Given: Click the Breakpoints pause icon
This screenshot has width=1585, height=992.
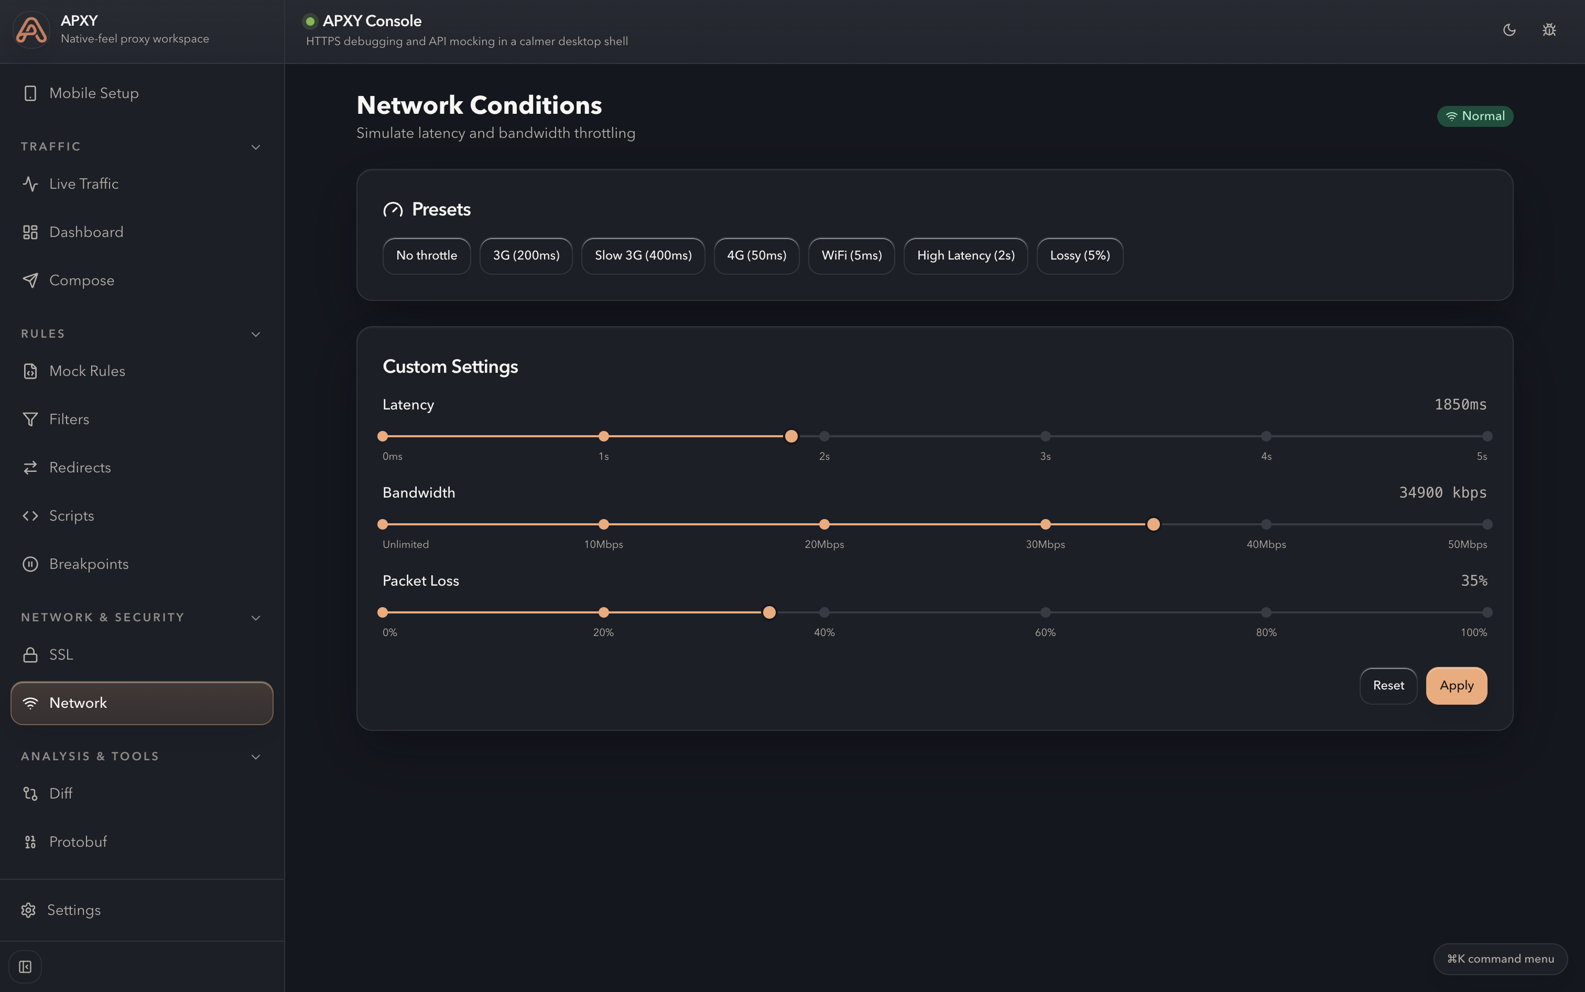Looking at the screenshot, I should coord(30,564).
